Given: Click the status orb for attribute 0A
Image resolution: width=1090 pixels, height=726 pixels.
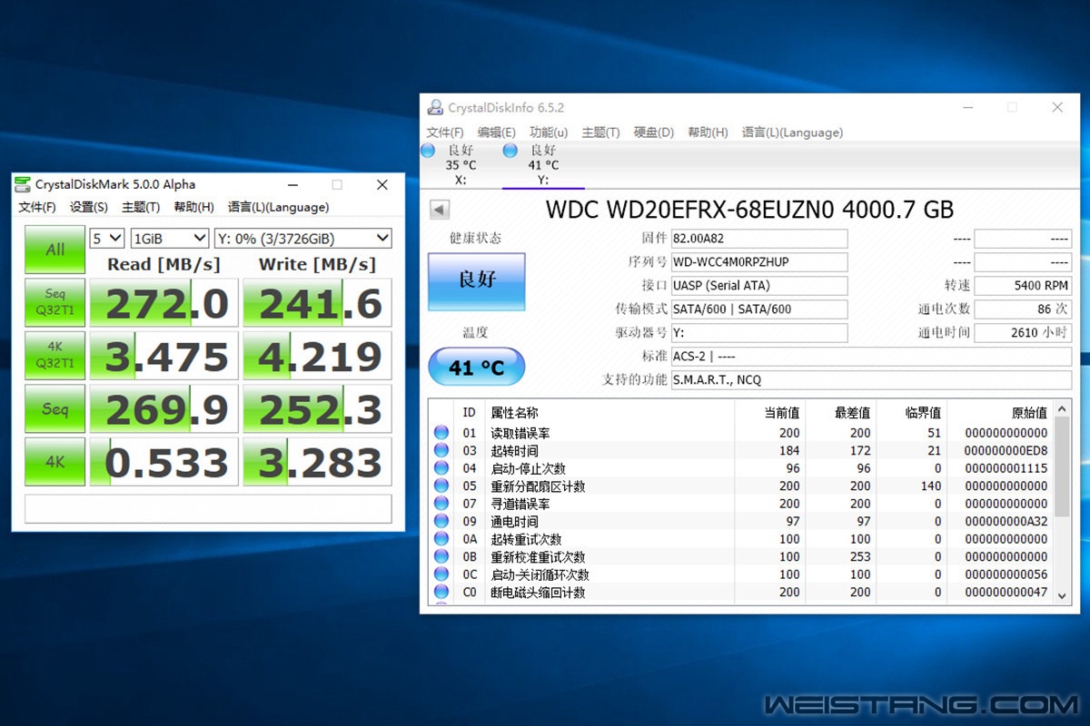Looking at the screenshot, I should point(441,539).
